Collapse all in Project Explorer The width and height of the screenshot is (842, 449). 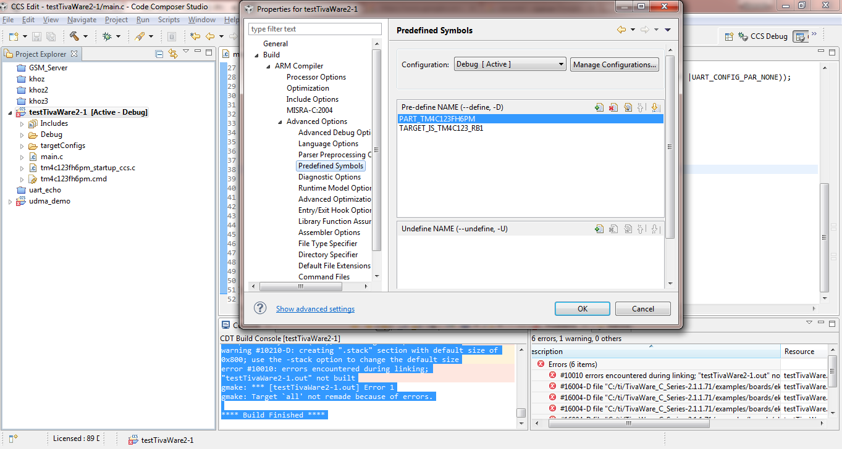pyautogui.click(x=159, y=54)
